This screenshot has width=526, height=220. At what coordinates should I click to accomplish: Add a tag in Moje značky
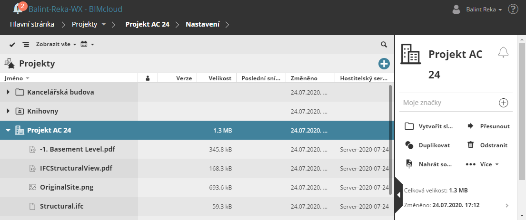tap(504, 103)
